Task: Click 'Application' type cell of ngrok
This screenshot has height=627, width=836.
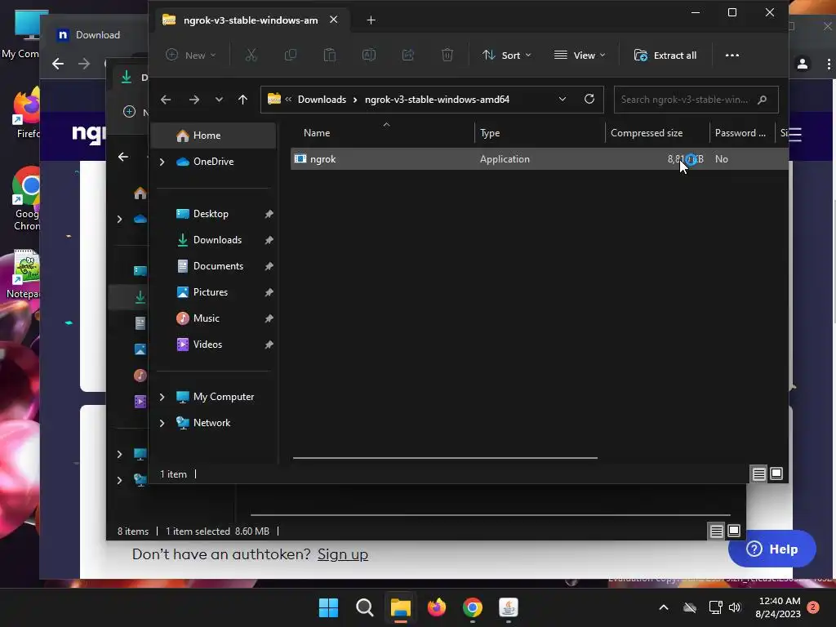Action: 505,159
